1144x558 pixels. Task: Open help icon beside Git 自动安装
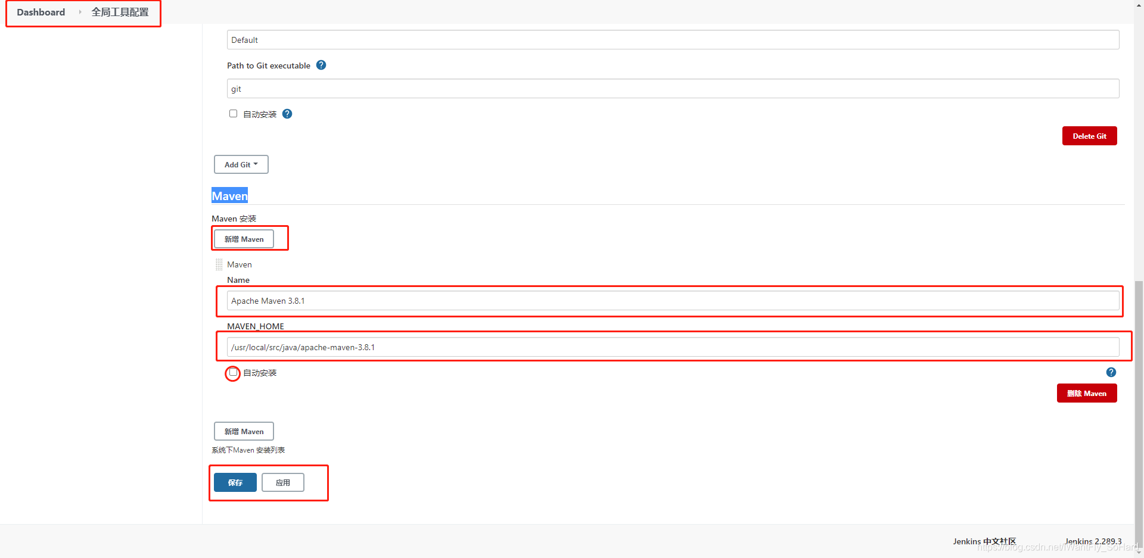pos(287,114)
